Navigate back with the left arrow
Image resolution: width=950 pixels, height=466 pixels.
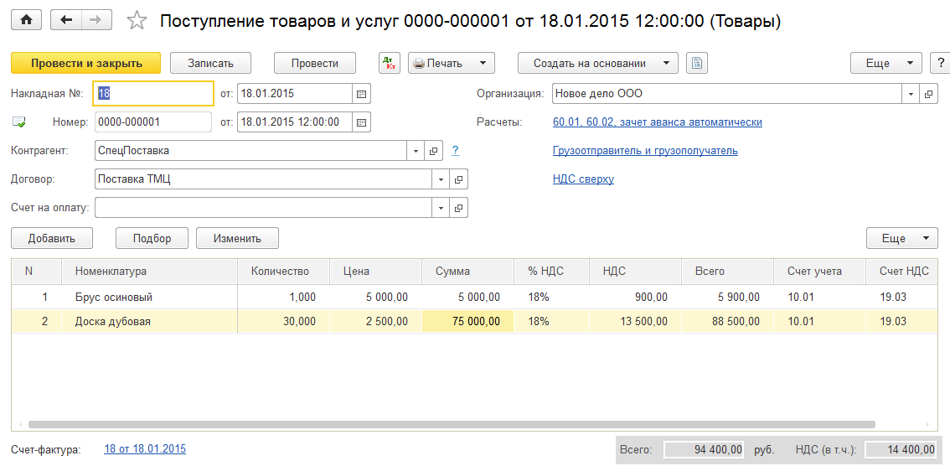click(67, 20)
